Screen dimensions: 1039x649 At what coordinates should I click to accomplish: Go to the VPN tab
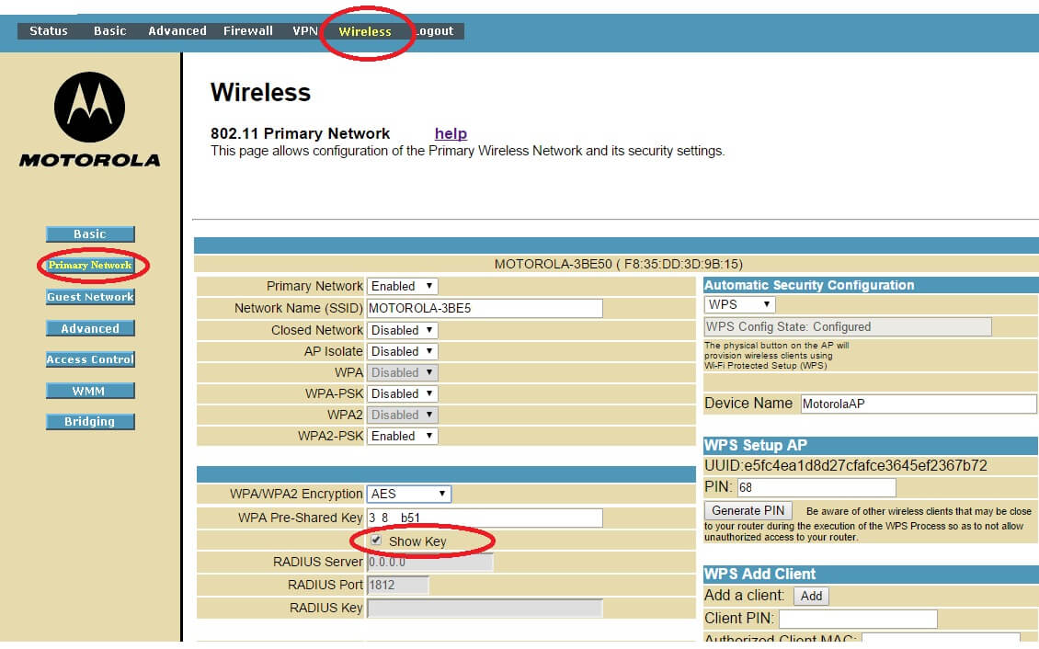coord(305,31)
